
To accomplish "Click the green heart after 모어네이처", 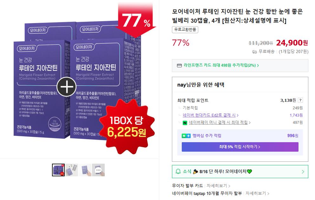I will (x=249, y=171).
